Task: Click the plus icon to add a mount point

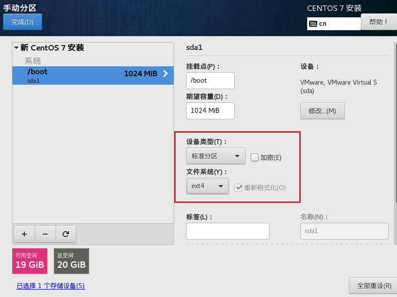Action: 24,234
